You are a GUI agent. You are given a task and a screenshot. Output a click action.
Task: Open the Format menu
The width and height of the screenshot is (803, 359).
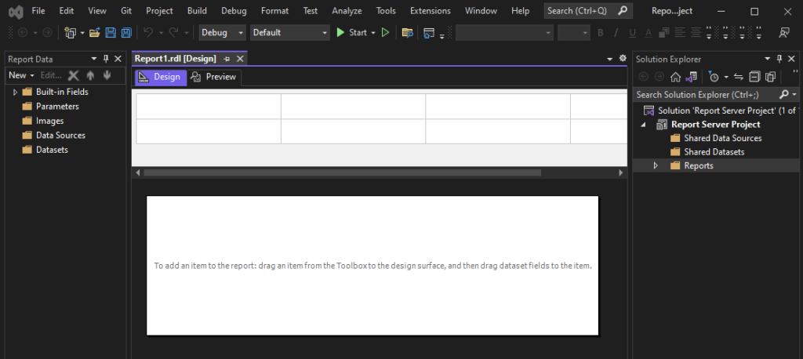tap(275, 11)
